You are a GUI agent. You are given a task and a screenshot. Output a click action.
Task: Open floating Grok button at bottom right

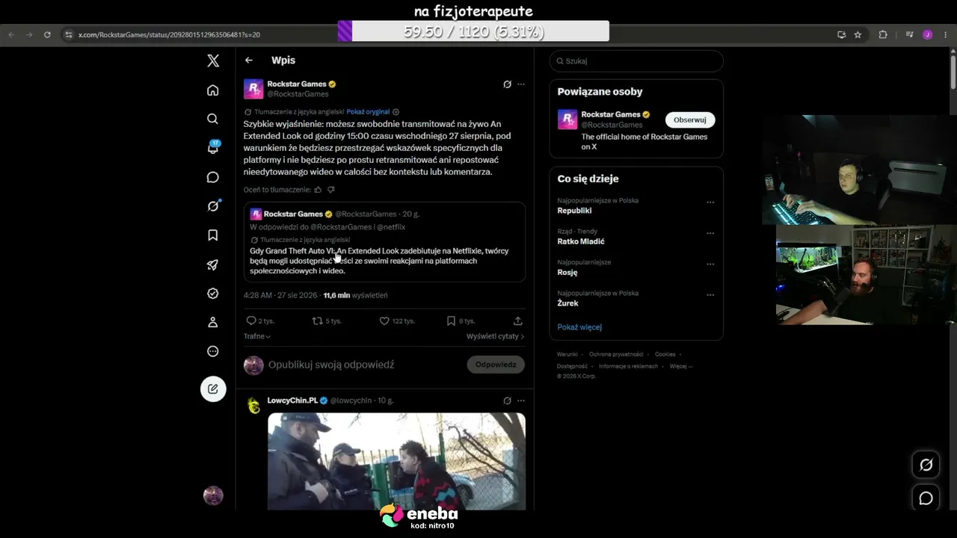point(926,465)
